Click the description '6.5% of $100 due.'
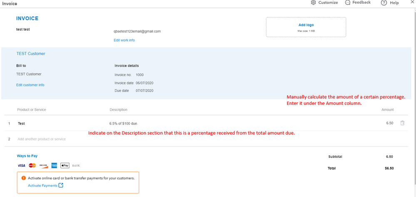The height and width of the screenshot is (197, 416). tap(124, 123)
